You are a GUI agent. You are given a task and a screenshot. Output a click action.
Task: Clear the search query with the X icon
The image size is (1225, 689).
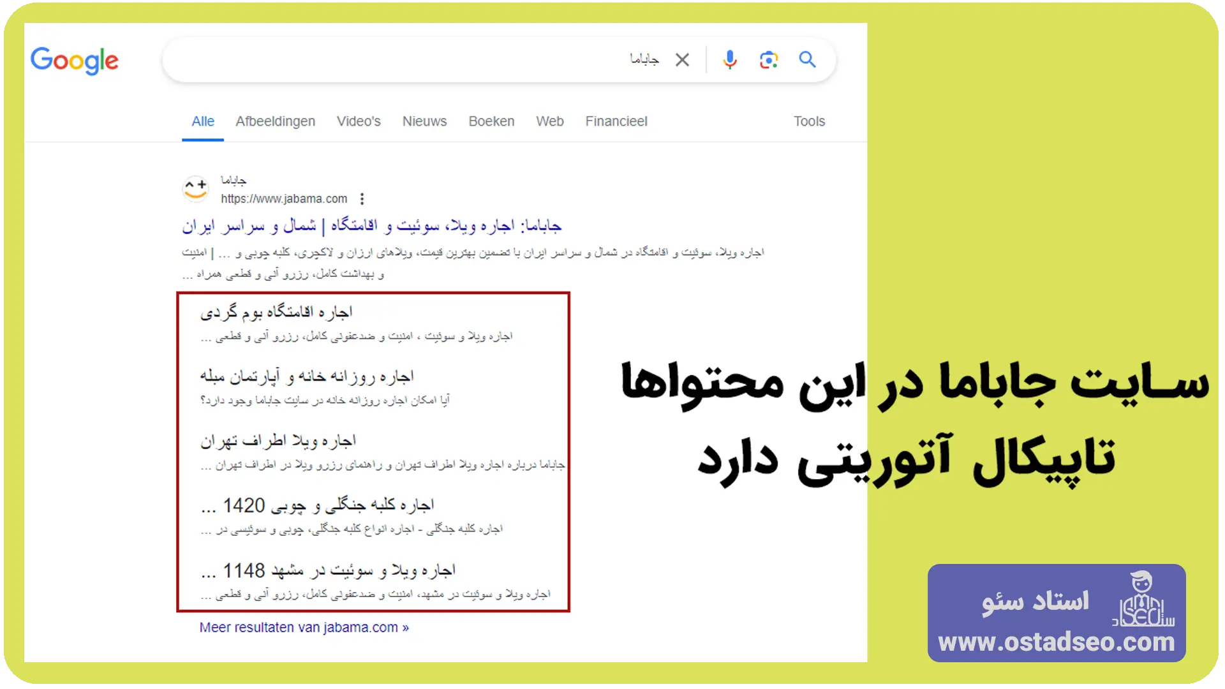point(682,60)
